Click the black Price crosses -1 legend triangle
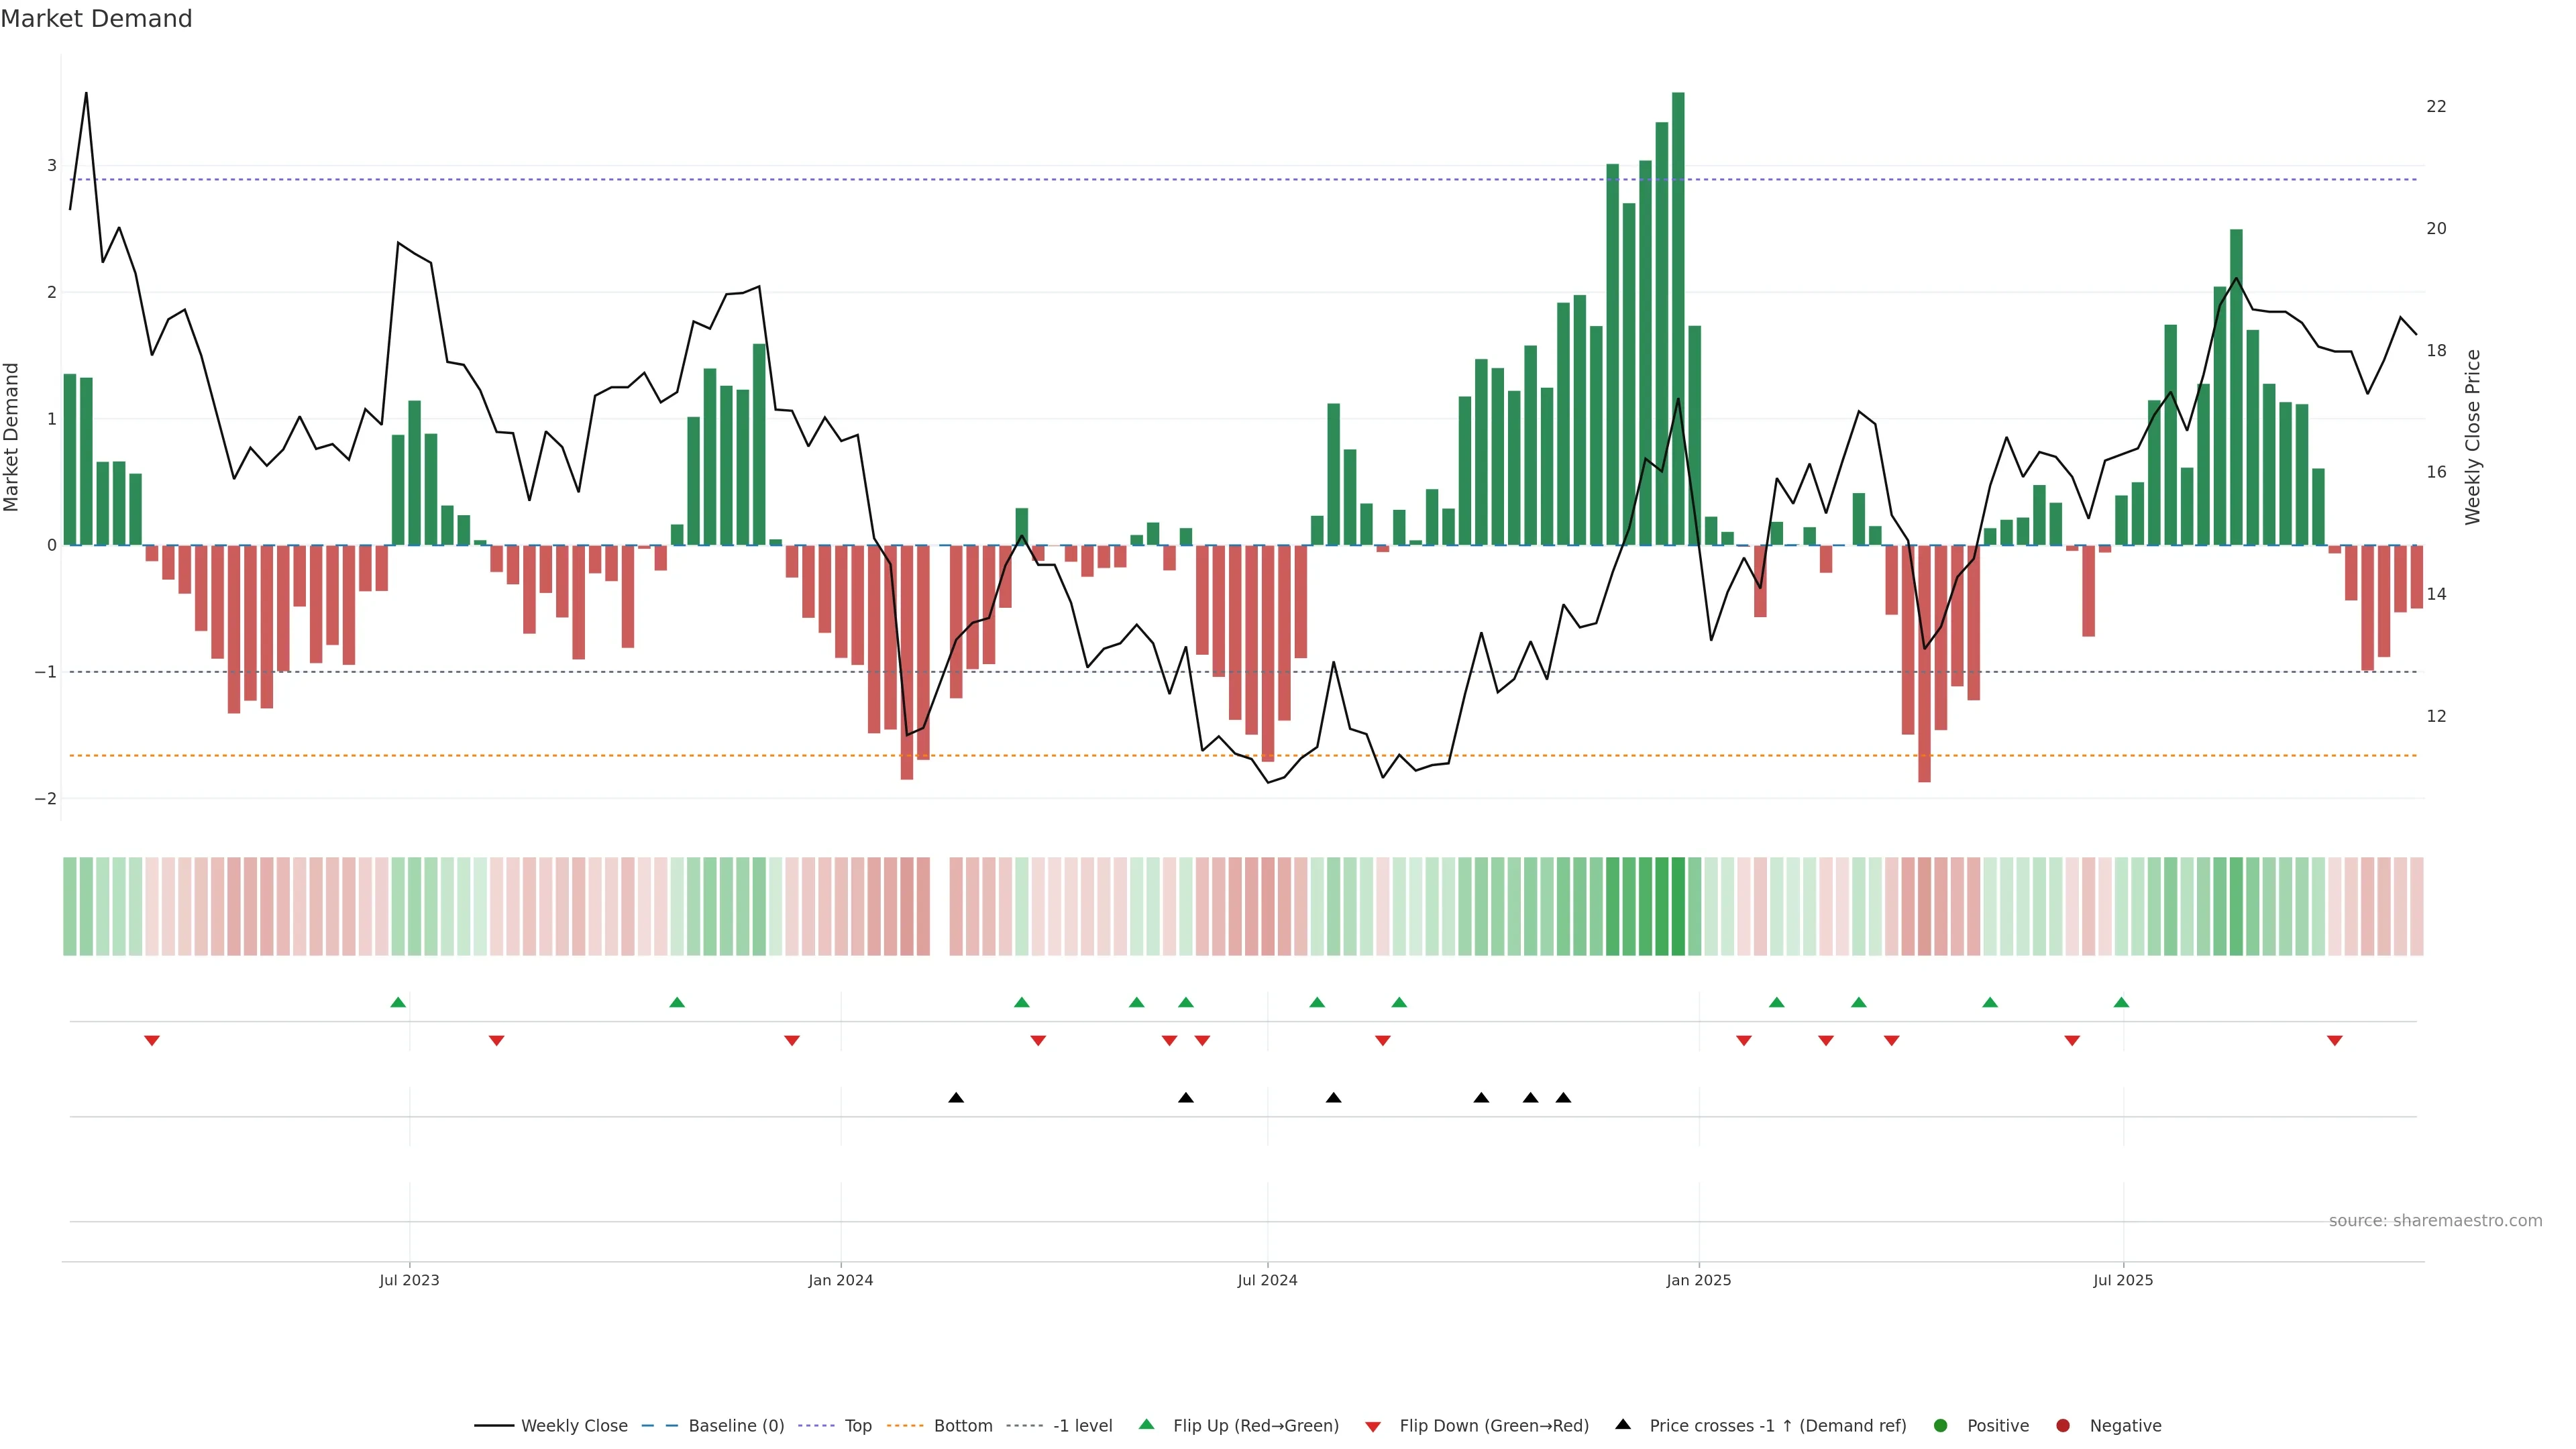This screenshot has height=1449, width=2576. tap(1623, 1424)
